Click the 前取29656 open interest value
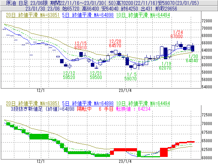218x166 pixels. tap(166, 9)
